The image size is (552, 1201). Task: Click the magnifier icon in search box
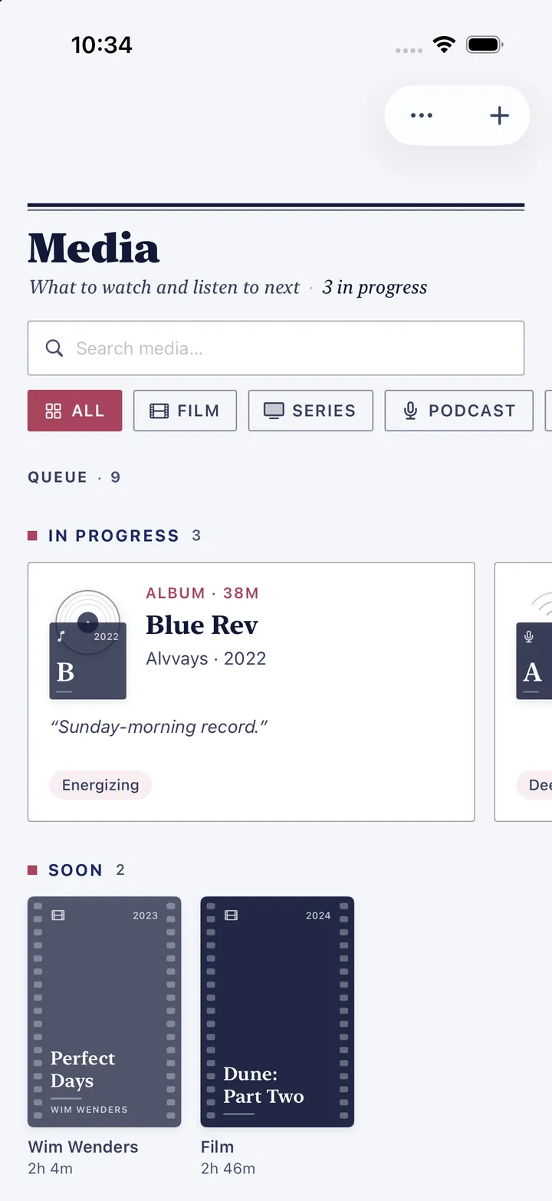point(54,348)
